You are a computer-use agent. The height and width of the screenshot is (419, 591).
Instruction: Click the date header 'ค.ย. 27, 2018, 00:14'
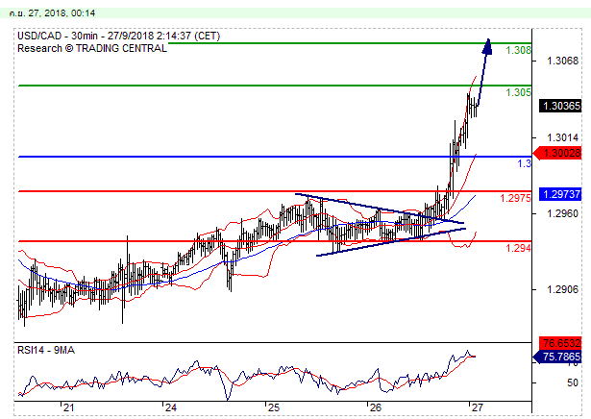[53, 13]
